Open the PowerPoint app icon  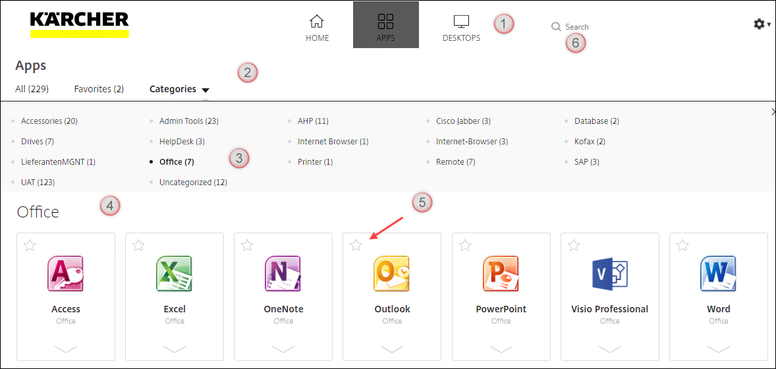click(501, 274)
